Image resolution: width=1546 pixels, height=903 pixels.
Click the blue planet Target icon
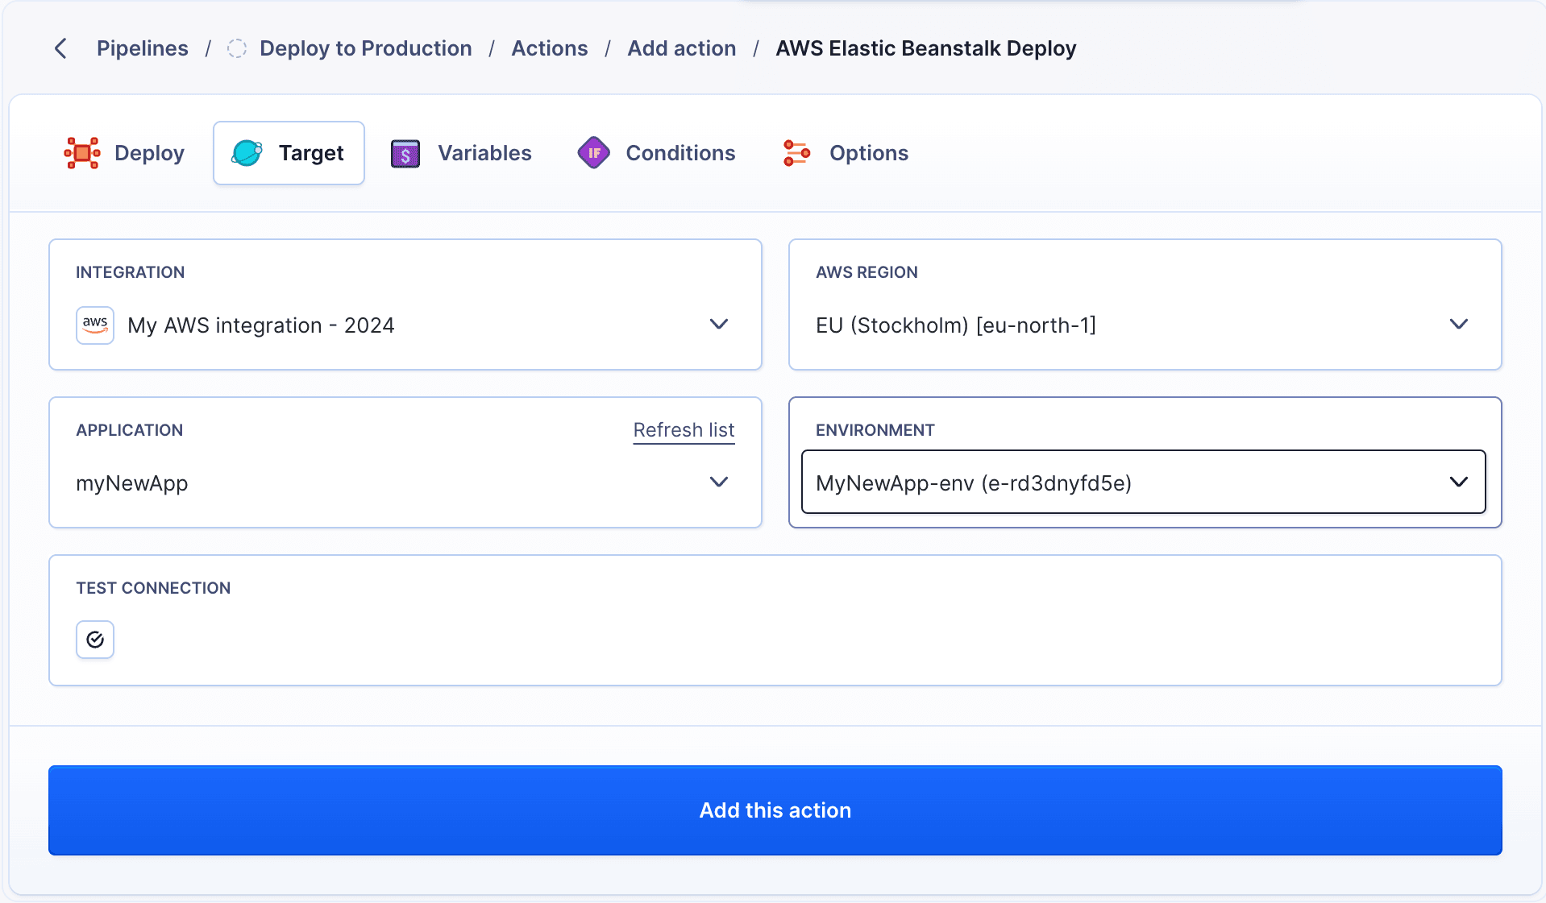click(x=247, y=153)
